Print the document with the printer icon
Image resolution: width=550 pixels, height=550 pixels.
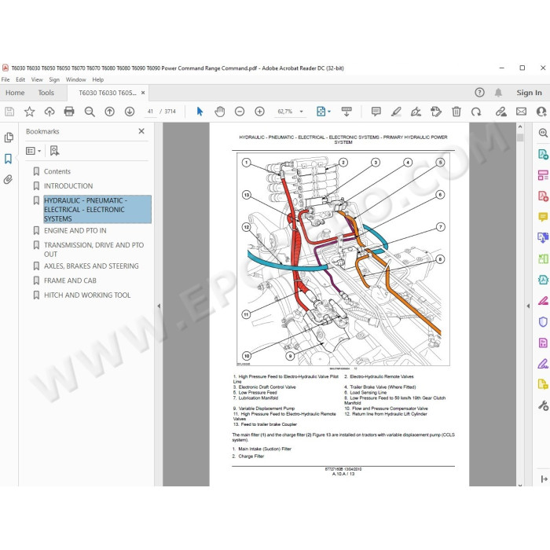[69, 112]
